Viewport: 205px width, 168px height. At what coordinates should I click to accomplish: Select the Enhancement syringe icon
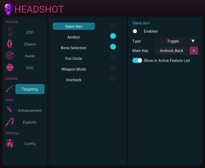[x=10, y=110]
